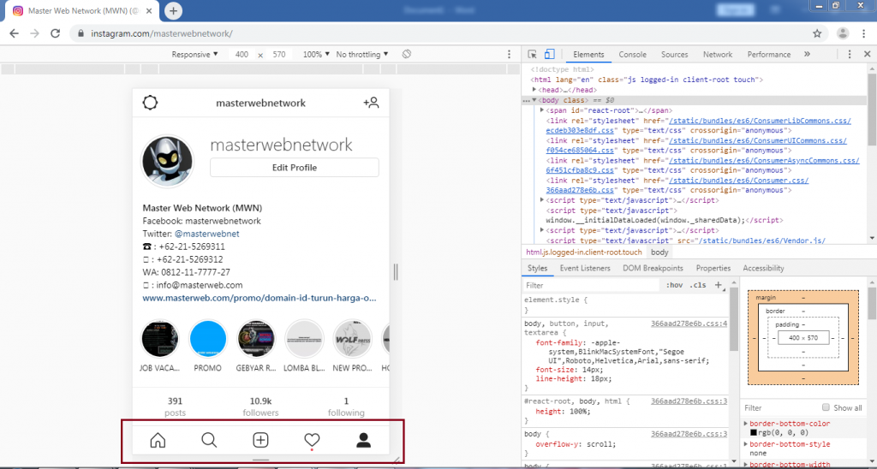This screenshot has width=877, height=469.
Task: Switch to the Console tab
Action: pos(633,54)
